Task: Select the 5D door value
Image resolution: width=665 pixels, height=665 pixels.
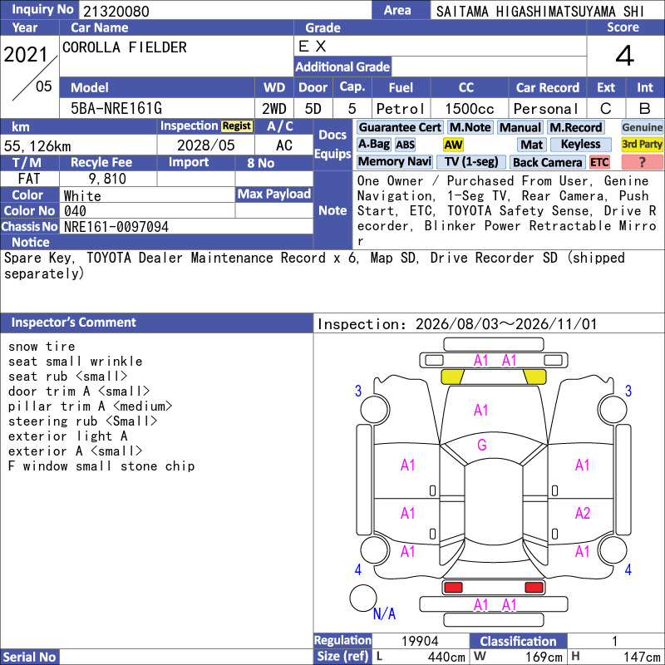Action: tap(313, 109)
